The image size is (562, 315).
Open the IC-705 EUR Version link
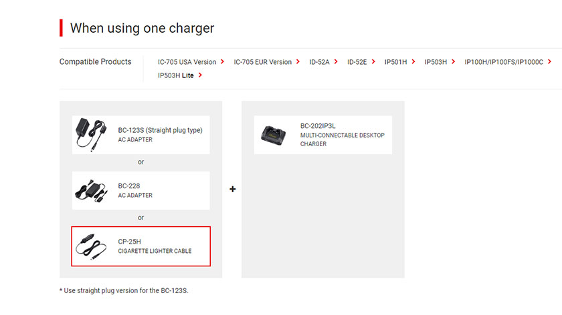tap(263, 62)
